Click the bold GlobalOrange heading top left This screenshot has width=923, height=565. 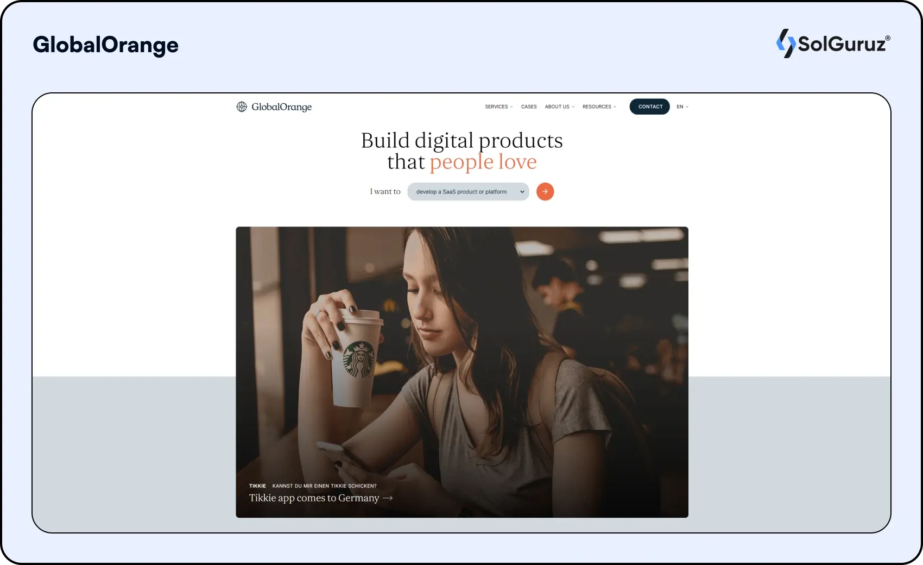106,45
